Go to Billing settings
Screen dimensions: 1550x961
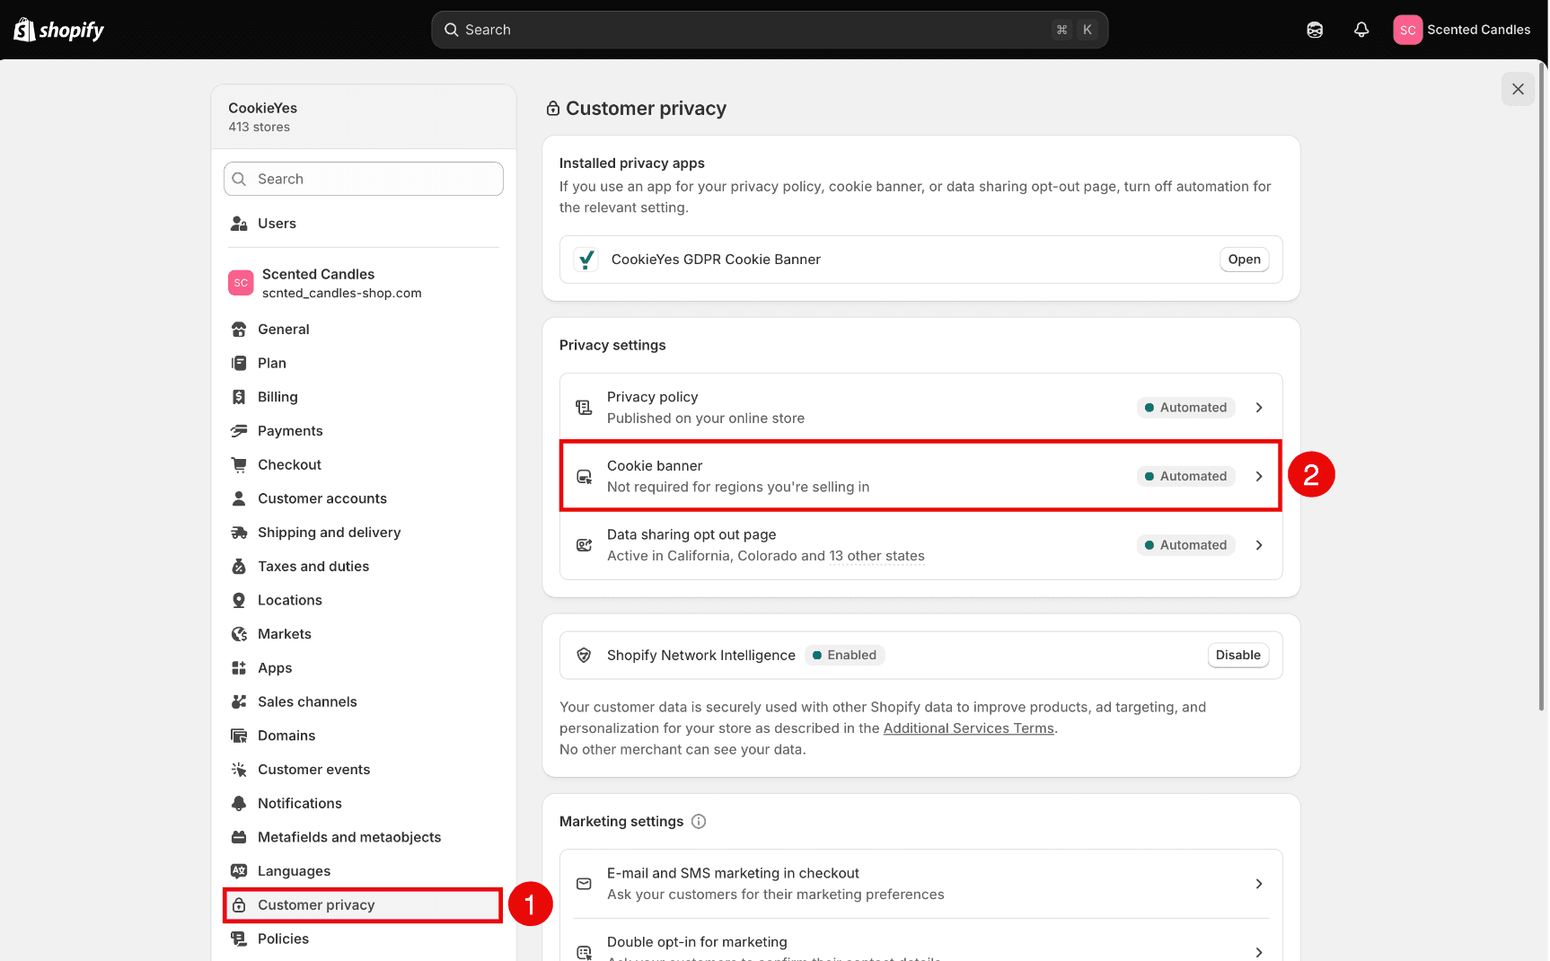point(363,397)
